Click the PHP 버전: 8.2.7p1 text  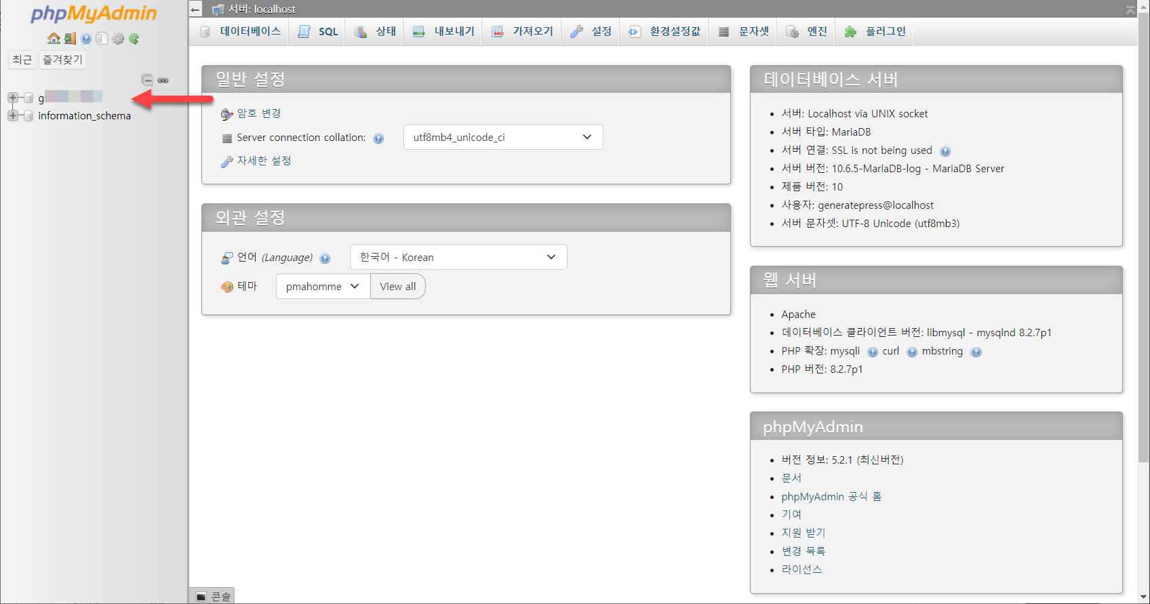[822, 369]
